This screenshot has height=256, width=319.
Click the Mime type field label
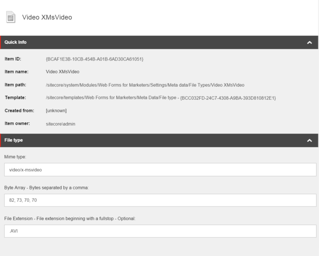pos(16,157)
